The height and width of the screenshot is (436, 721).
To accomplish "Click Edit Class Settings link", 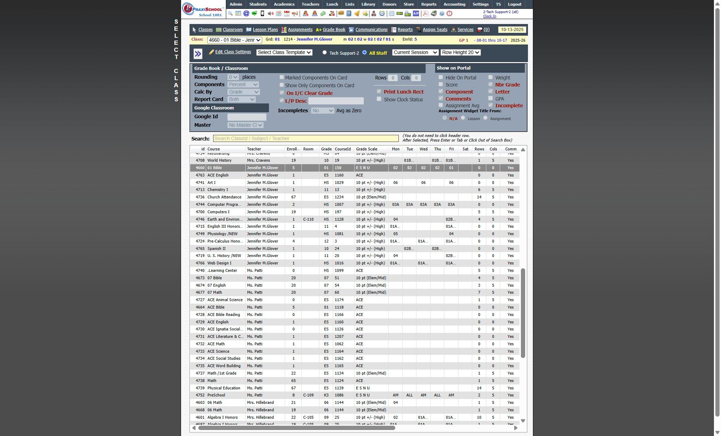I will [x=233, y=52].
